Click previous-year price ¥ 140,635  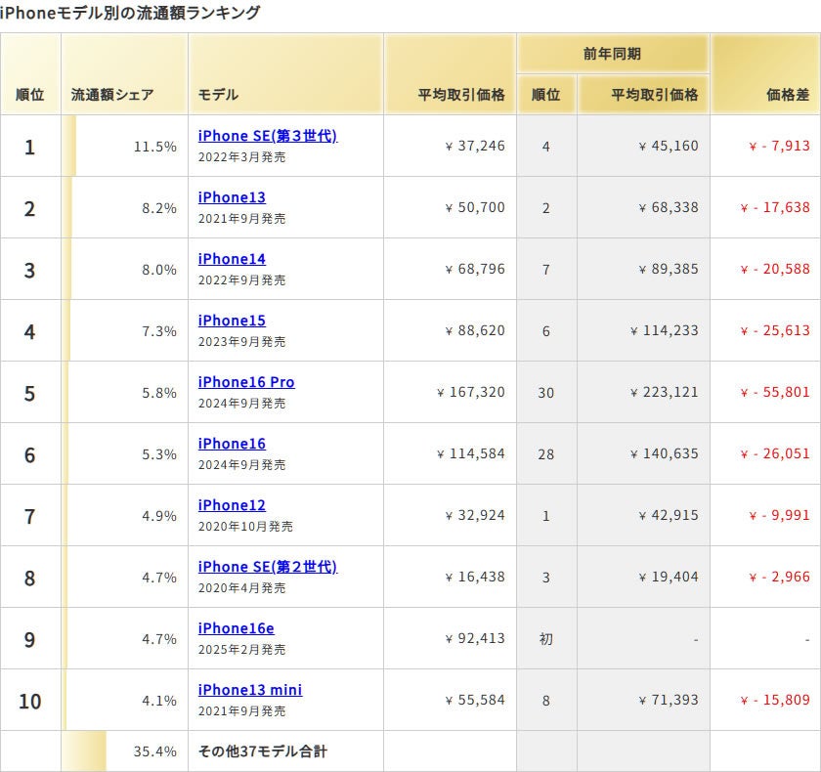click(x=664, y=453)
